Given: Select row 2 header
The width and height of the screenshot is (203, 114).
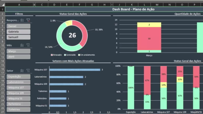Looking at the screenshot, I should pyautogui.click(x=3, y=14).
